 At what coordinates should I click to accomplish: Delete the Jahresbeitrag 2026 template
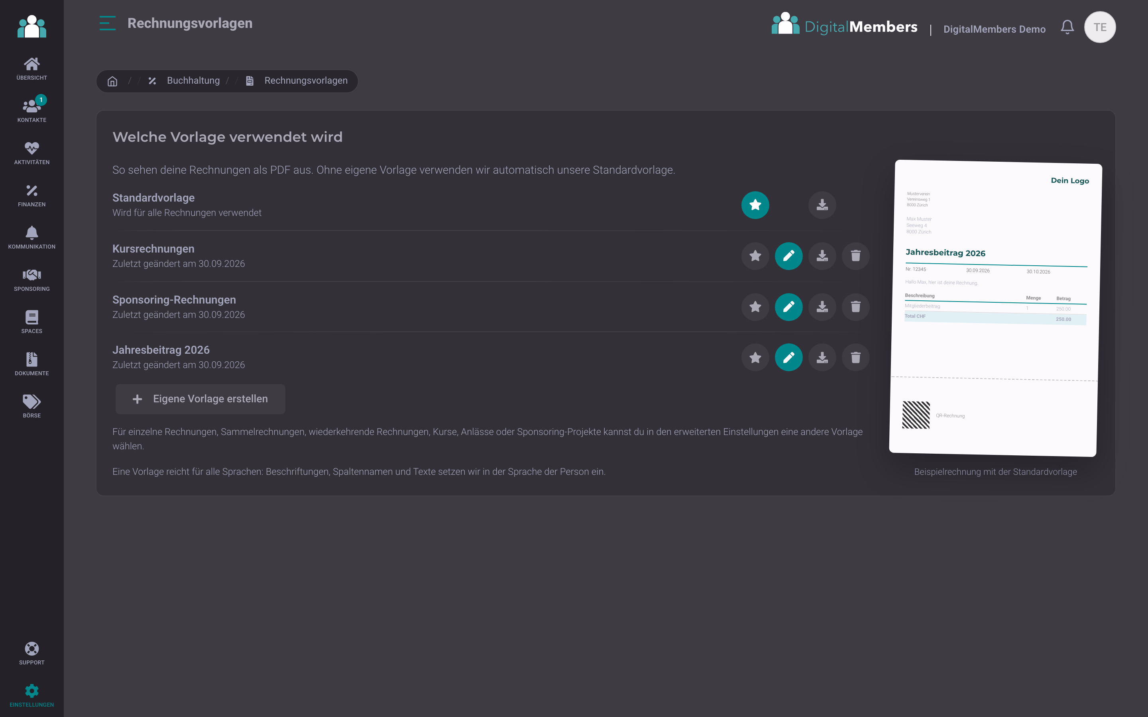855,357
